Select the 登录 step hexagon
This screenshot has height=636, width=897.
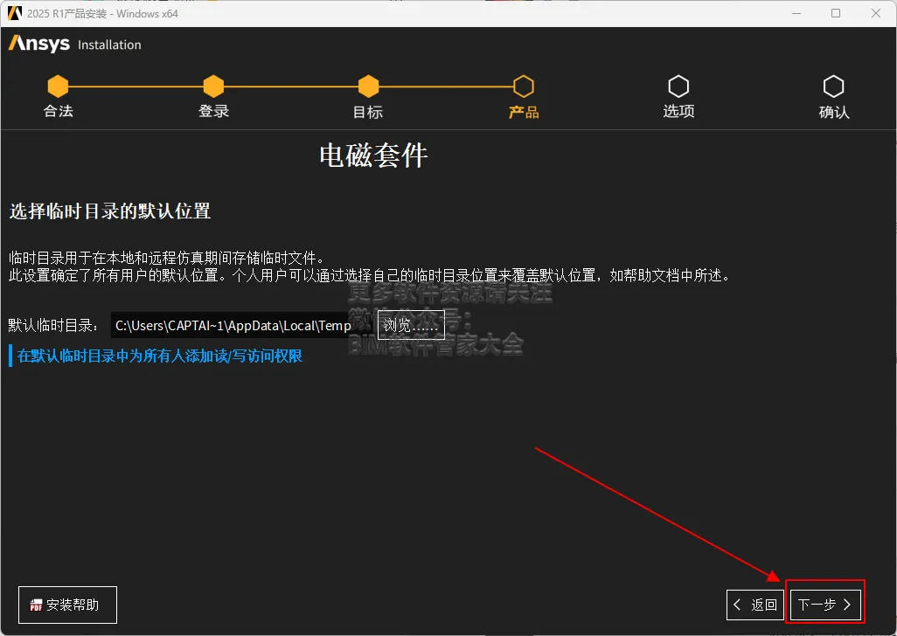(x=213, y=86)
